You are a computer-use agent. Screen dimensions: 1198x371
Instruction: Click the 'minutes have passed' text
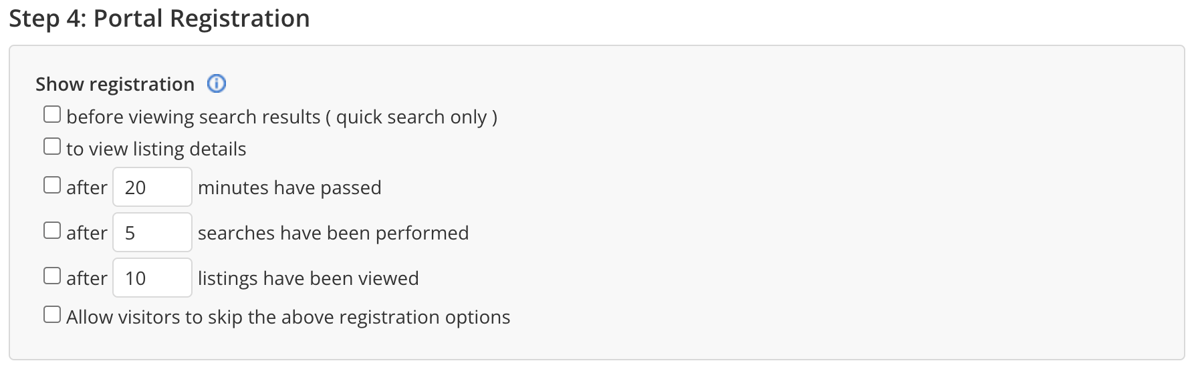(x=289, y=188)
